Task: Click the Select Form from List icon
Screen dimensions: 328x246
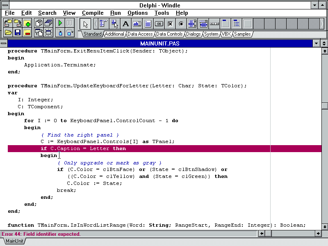Action: (48, 23)
